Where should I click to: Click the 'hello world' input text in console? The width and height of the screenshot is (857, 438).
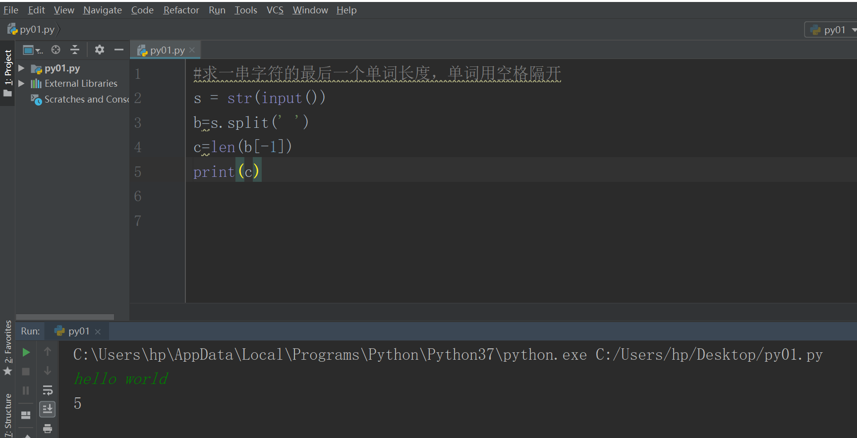coord(121,379)
